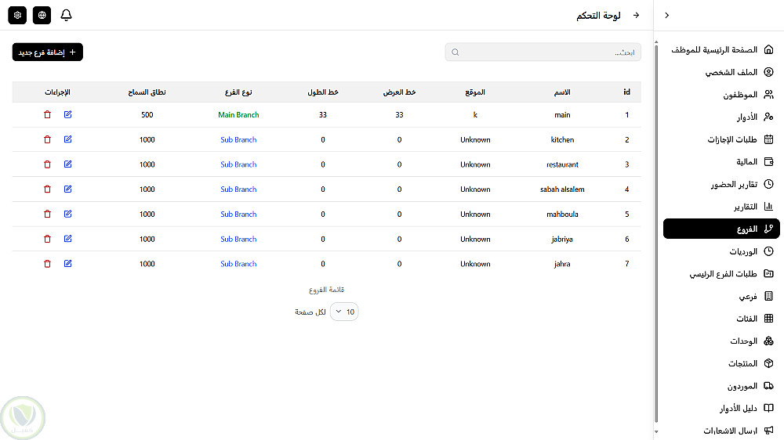Viewport: 784px width, 440px height.
Task: Select الفروع active sidebar item
Action: pos(721,229)
